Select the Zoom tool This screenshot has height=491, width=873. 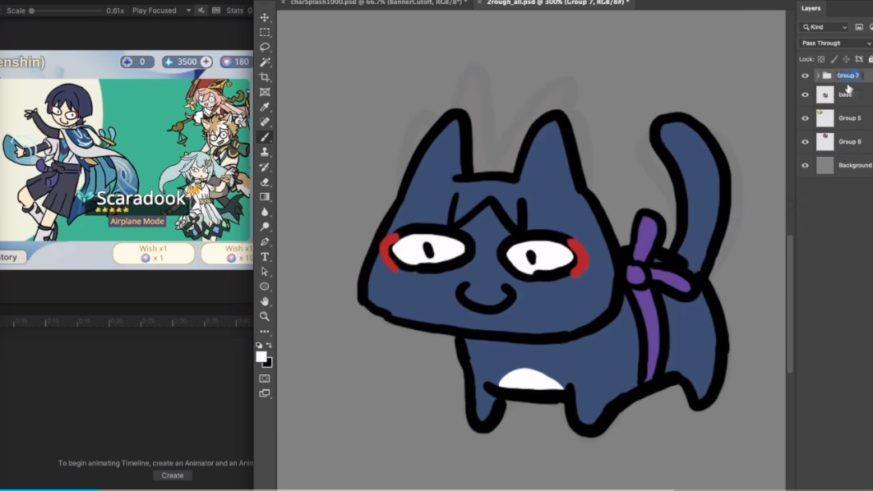click(x=265, y=316)
